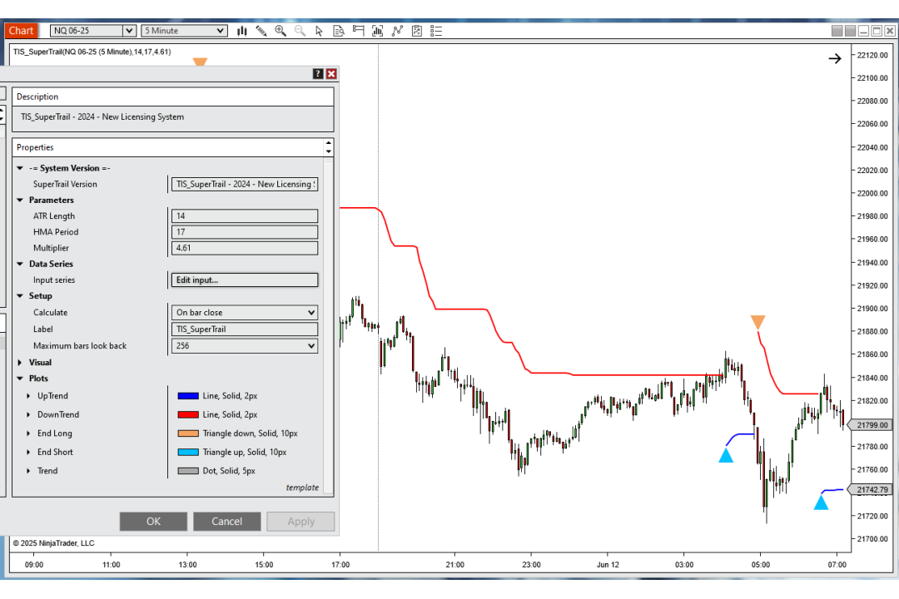Expand the DownTrend plot settings
The image size is (899, 599).
pos(28,414)
